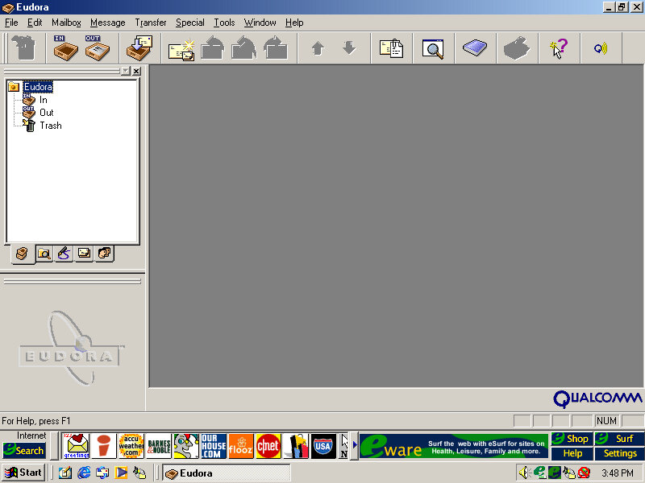Click the eSurf Settings button
645x483 pixels.
(620, 453)
